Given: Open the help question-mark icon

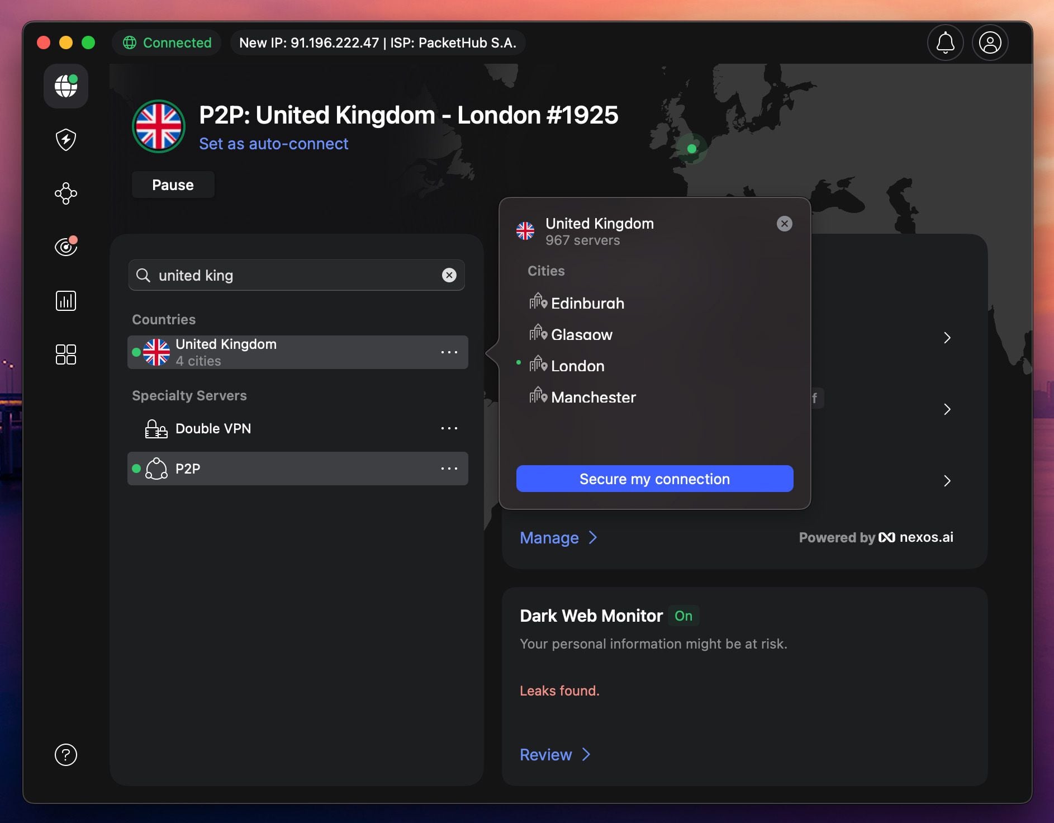Looking at the screenshot, I should click(x=65, y=755).
